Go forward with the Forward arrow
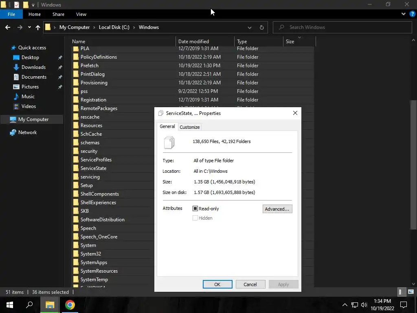Viewport: 417px width, 313px height. tap(20, 27)
